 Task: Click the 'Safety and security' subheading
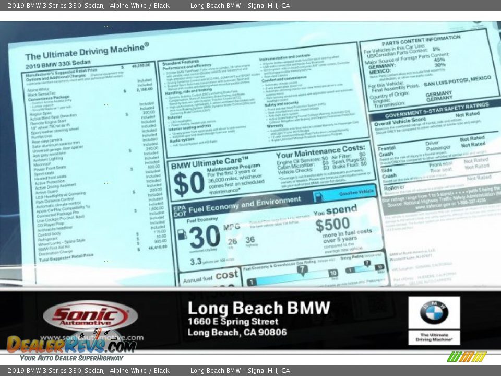(281, 104)
